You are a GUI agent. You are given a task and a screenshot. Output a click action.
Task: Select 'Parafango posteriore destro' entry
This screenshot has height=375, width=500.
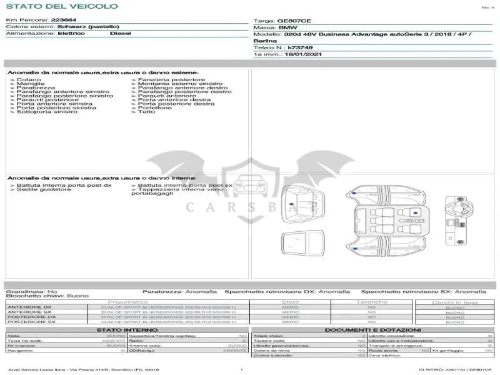[x=184, y=91]
